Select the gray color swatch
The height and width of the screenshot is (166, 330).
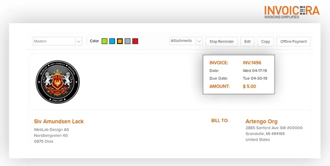(x=128, y=41)
